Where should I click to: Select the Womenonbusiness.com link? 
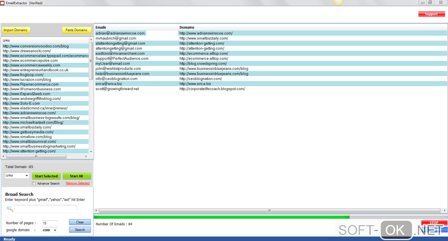45,89
